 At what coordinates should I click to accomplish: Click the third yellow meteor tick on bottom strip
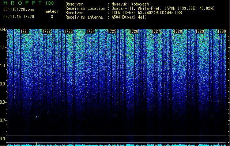pos(176,144)
